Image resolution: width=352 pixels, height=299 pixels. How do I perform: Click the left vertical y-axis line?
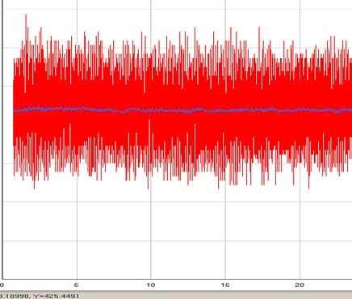[x=2, y=139]
